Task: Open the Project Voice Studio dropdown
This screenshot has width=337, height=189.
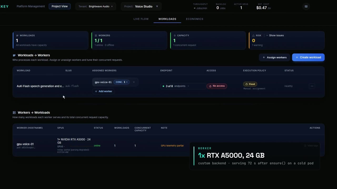Action: tap(141, 6)
